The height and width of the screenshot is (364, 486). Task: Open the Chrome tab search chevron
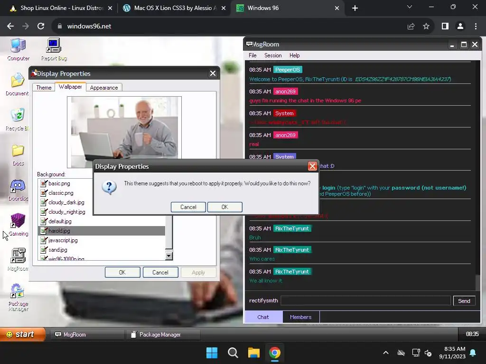coord(410,7)
